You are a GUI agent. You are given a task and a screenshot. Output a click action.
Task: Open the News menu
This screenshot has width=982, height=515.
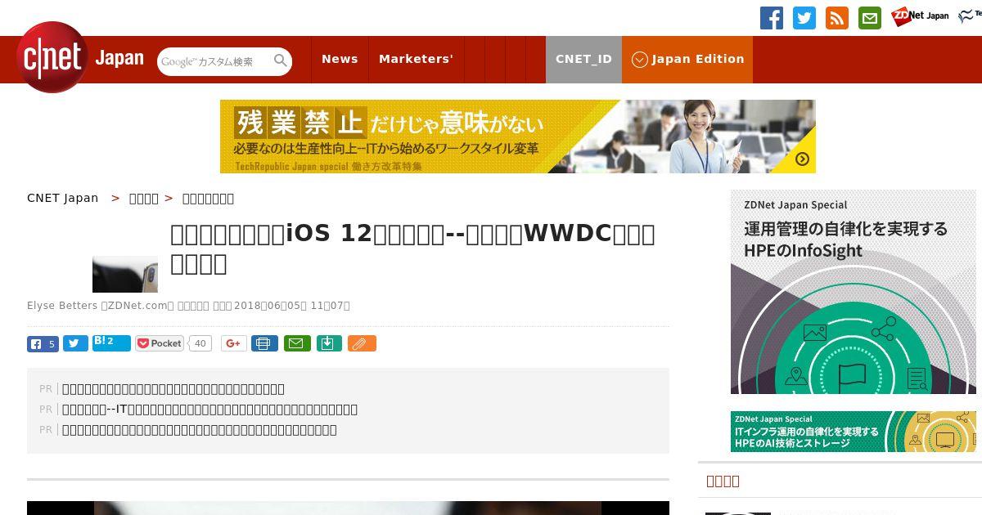pyautogui.click(x=340, y=59)
